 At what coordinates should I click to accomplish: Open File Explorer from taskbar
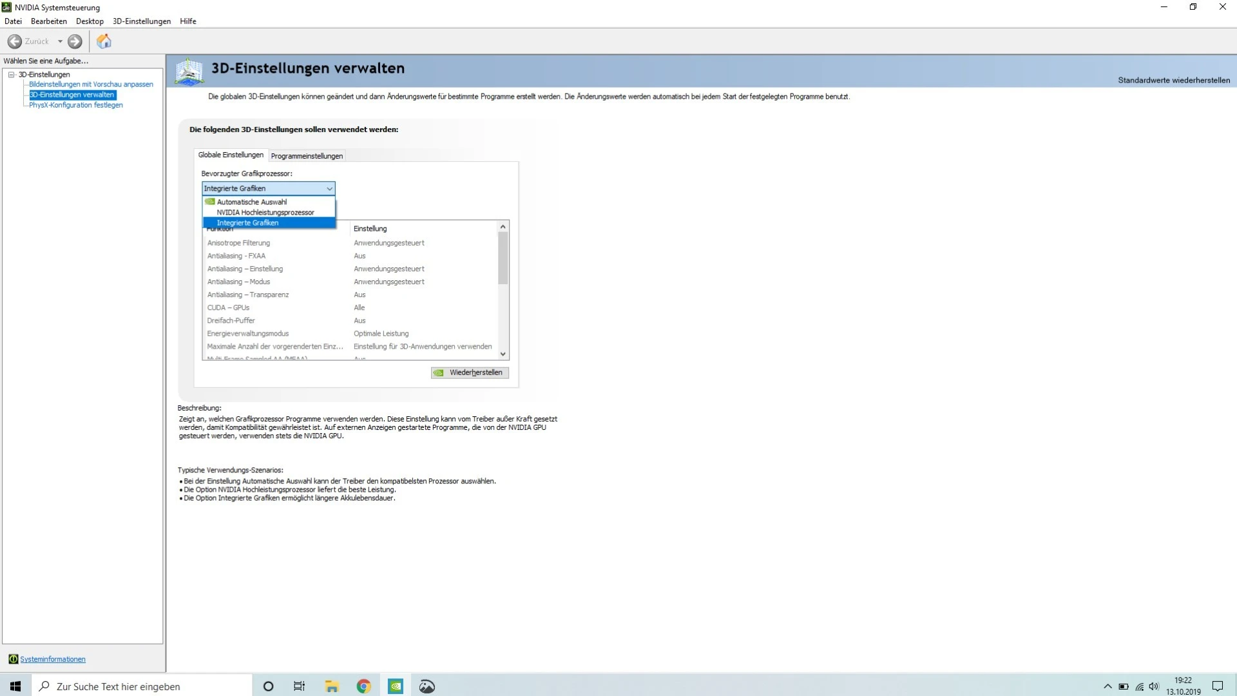pos(332,686)
